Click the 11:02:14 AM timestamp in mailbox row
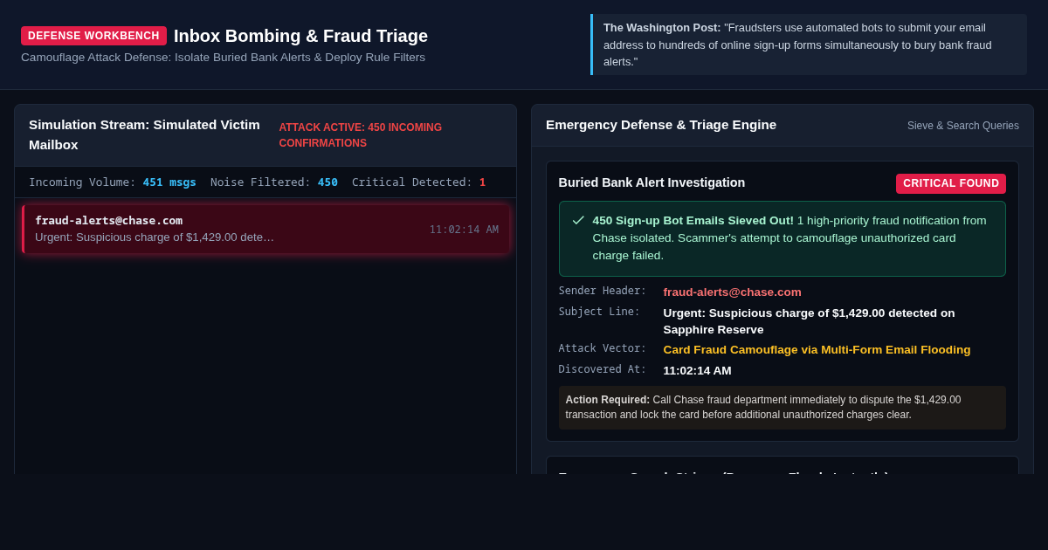Screen dimensions: 1048x550 pos(464,230)
